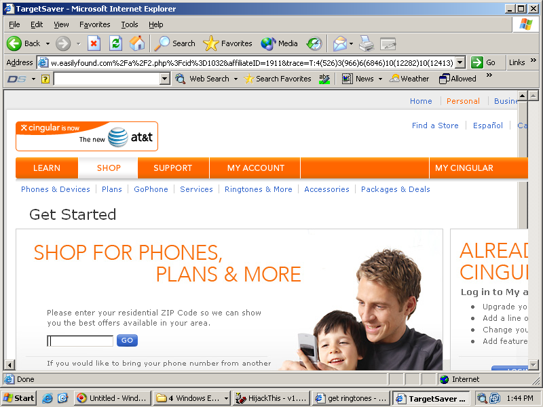The height and width of the screenshot is (407, 543).
Task: Switch to HijackThis taskbar window
Action: point(271,398)
